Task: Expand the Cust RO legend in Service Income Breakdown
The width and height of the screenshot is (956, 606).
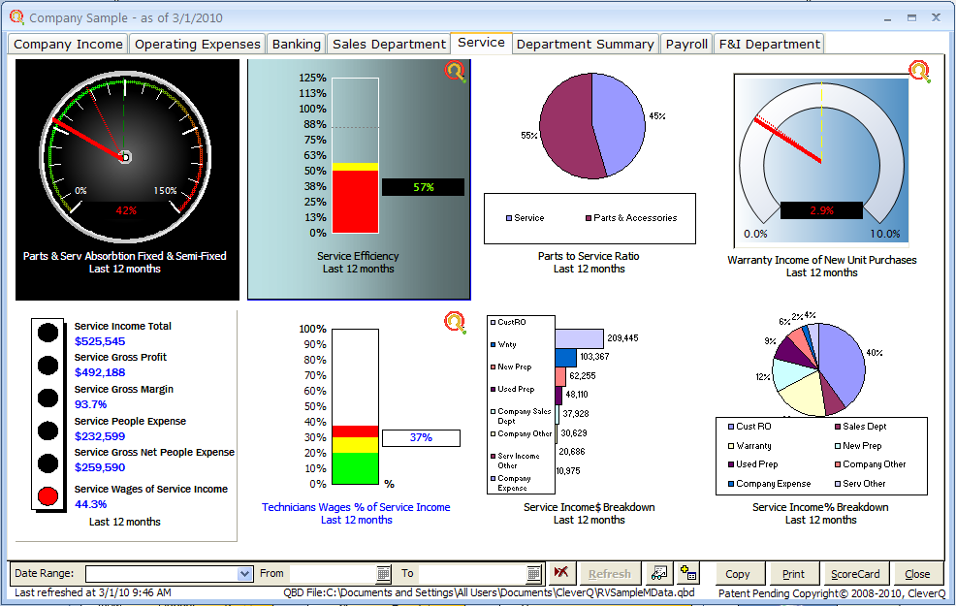Action: tap(492, 320)
